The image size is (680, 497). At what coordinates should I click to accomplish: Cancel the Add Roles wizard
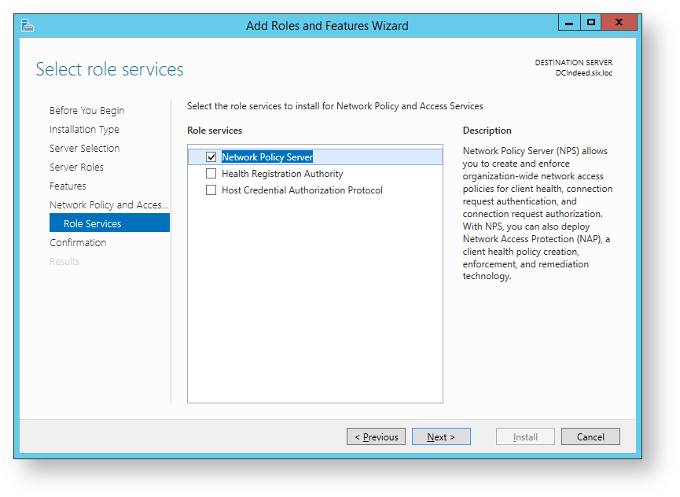tap(590, 437)
